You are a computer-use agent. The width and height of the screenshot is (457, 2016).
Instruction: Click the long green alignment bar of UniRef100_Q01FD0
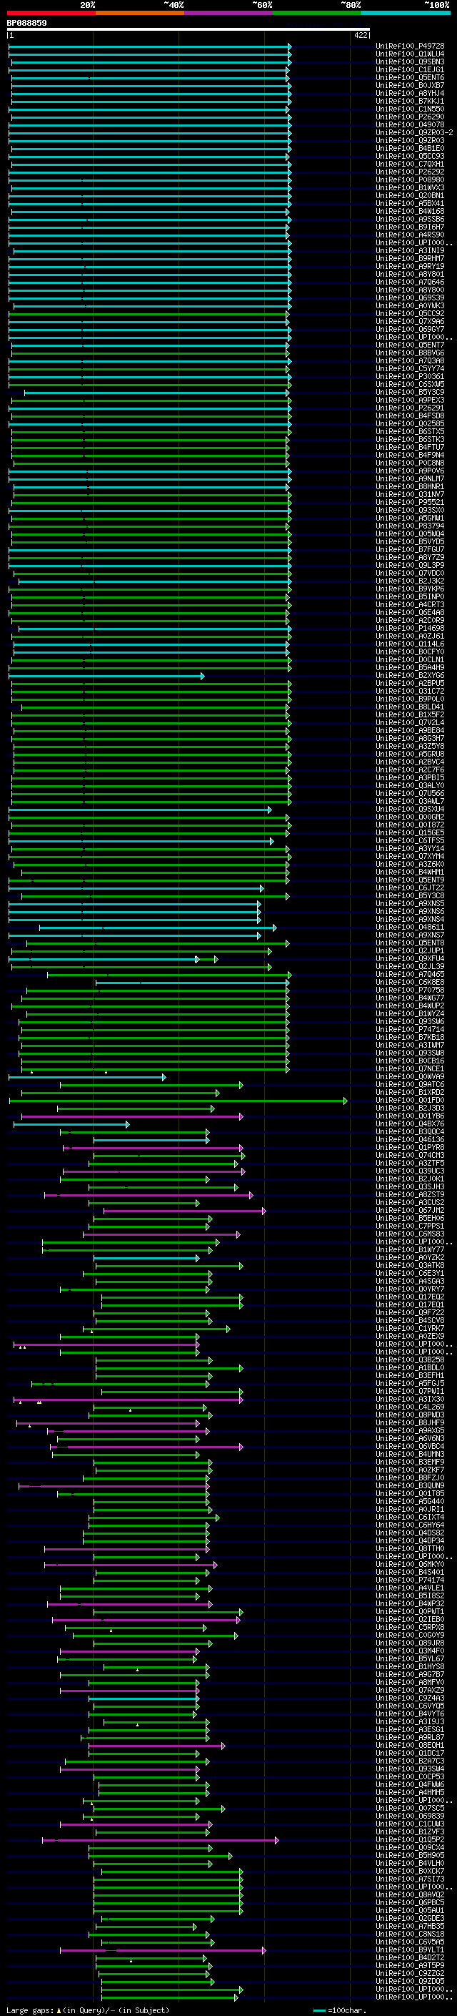click(x=177, y=1101)
